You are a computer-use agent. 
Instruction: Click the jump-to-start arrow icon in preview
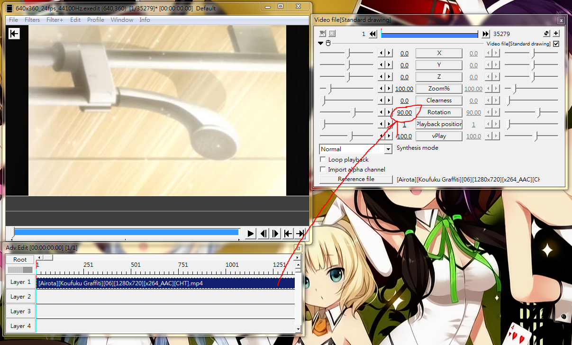(x=14, y=34)
